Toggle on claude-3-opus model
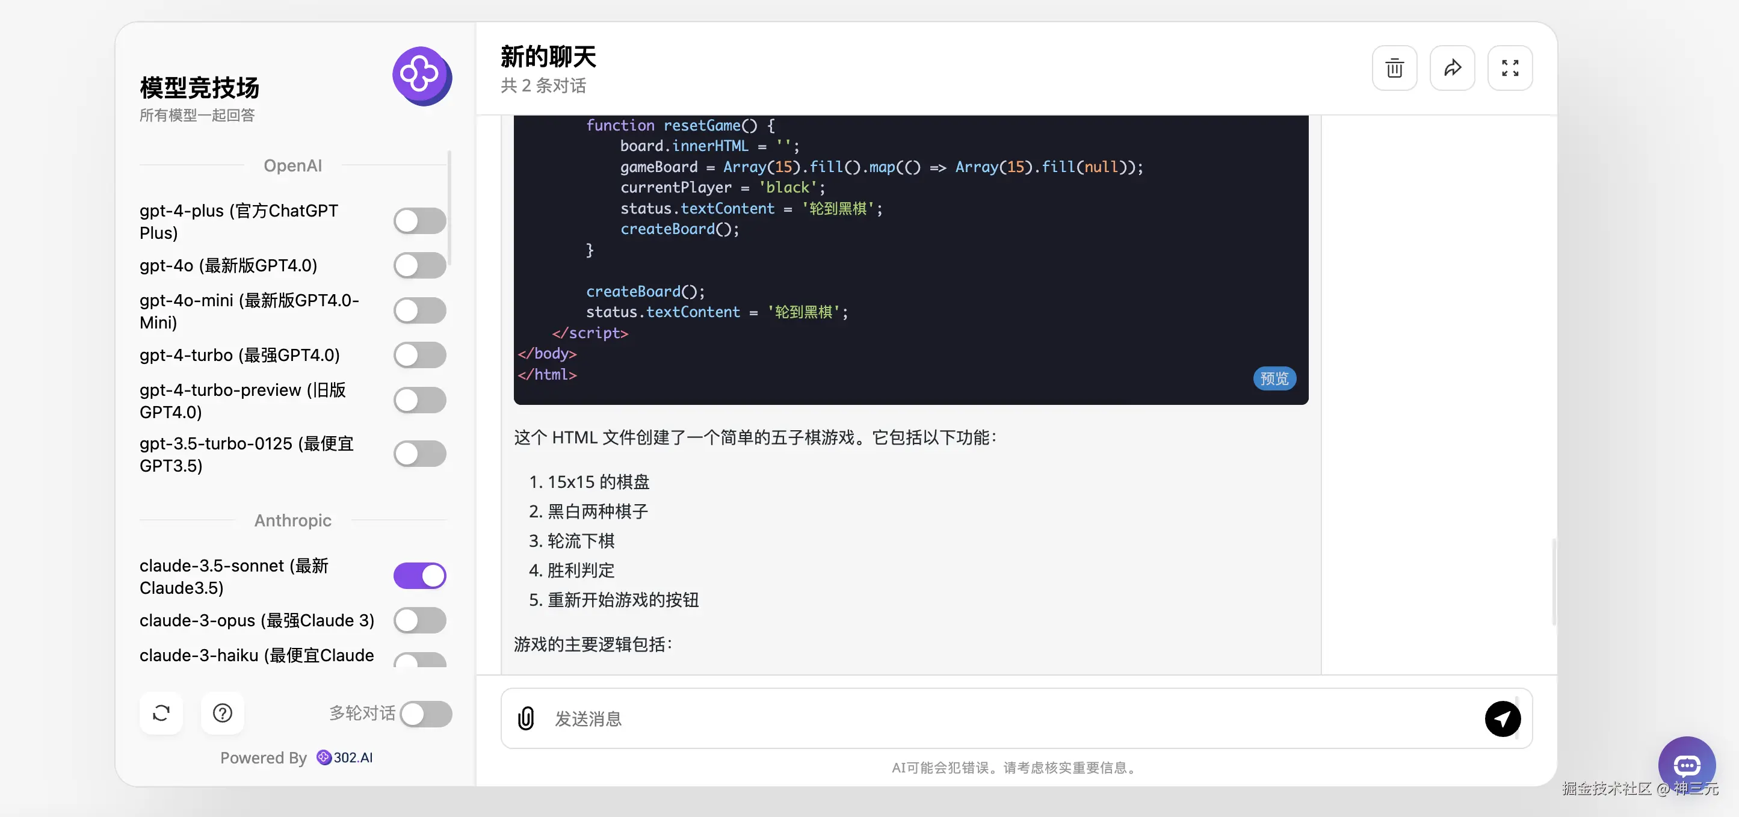 [x=419, y=620]
